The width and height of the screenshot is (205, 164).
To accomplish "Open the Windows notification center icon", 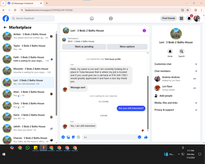I will click(x=200, y=154).
